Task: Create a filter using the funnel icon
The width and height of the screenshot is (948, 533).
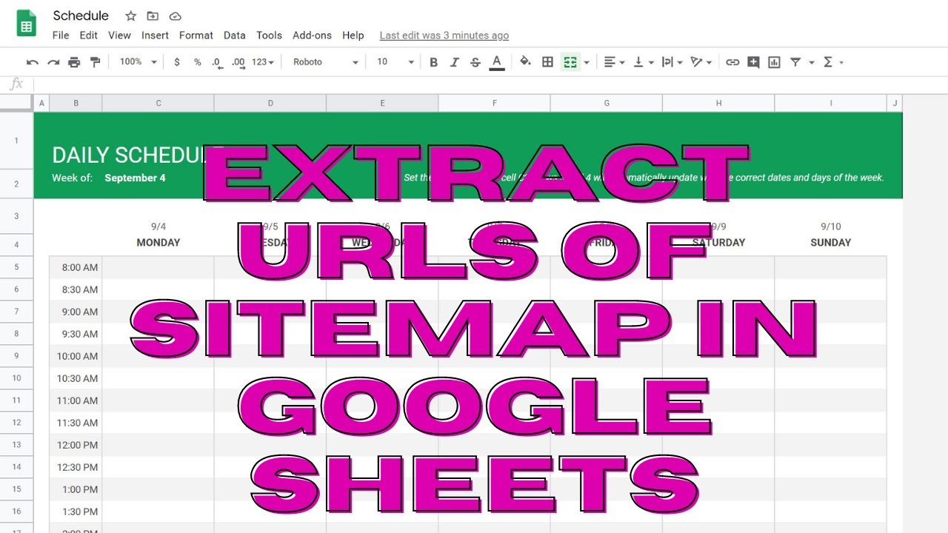Action: pyautogui.click(x=795, y=62)
